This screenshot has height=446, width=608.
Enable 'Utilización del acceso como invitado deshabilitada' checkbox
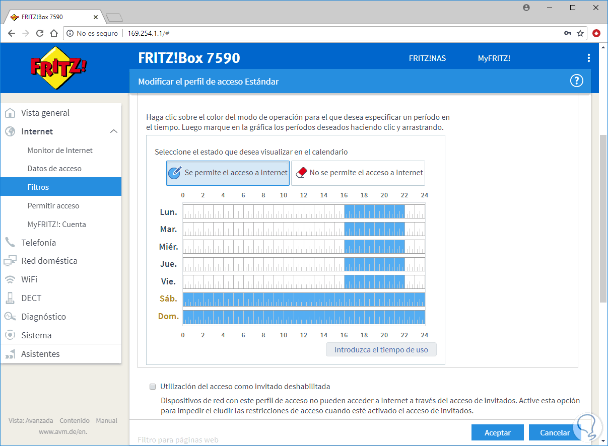point(152,387)
